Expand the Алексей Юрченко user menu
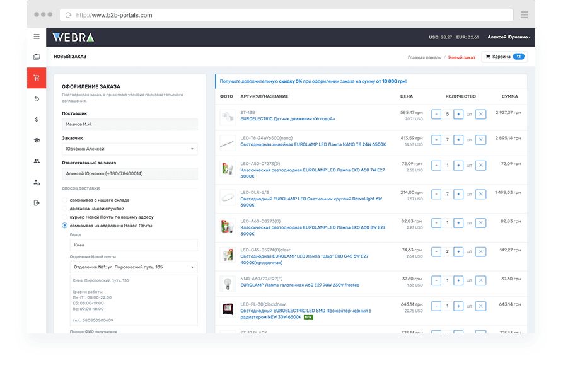Screen dimensions: 563x380 pyautogui.click(x=509, y=37)
